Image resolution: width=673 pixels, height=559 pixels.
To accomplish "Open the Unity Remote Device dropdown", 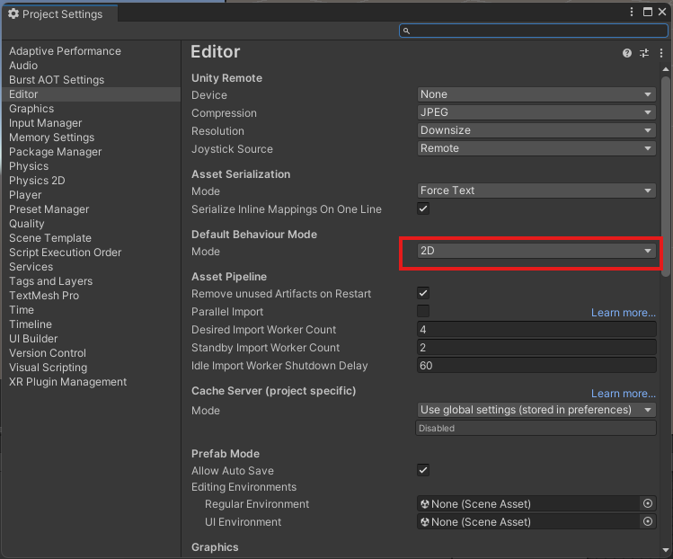I will pos(536,94).
